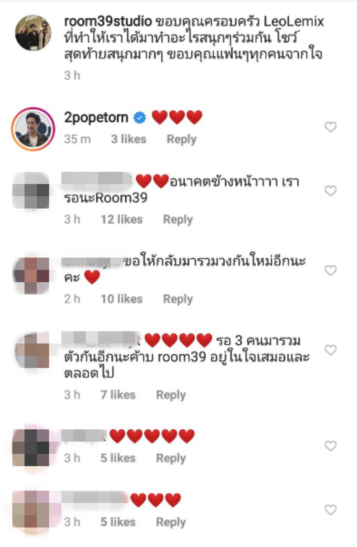The height and width of the screenshot is (547, 357).
Task: Open the 2popetorn username link
Action: click(x=96, y=118)
